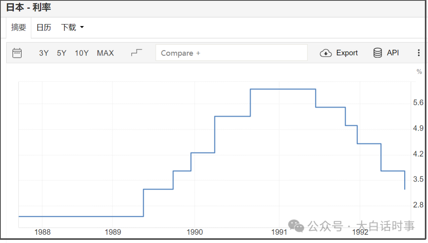Click the API text label
428x243 pixels.
click(x=393, y=53)
